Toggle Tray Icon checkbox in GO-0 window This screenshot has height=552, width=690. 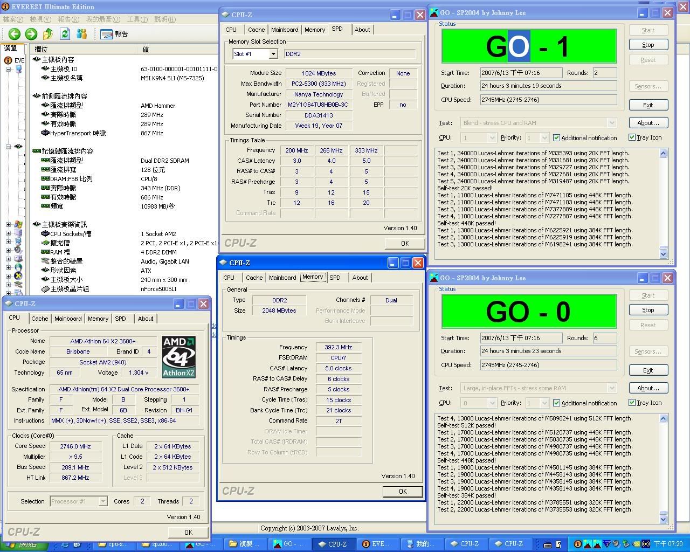click(x=645, y=403)
